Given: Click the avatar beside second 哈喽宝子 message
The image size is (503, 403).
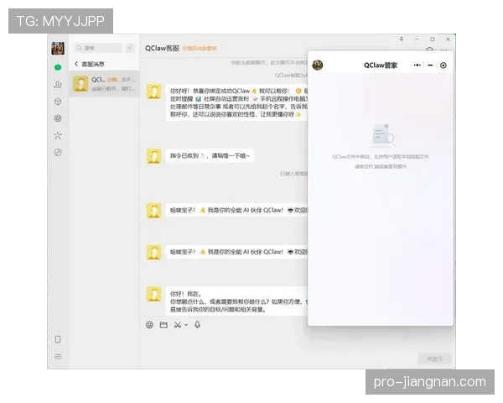Looking at the screenshot, I should coord(154,252).
